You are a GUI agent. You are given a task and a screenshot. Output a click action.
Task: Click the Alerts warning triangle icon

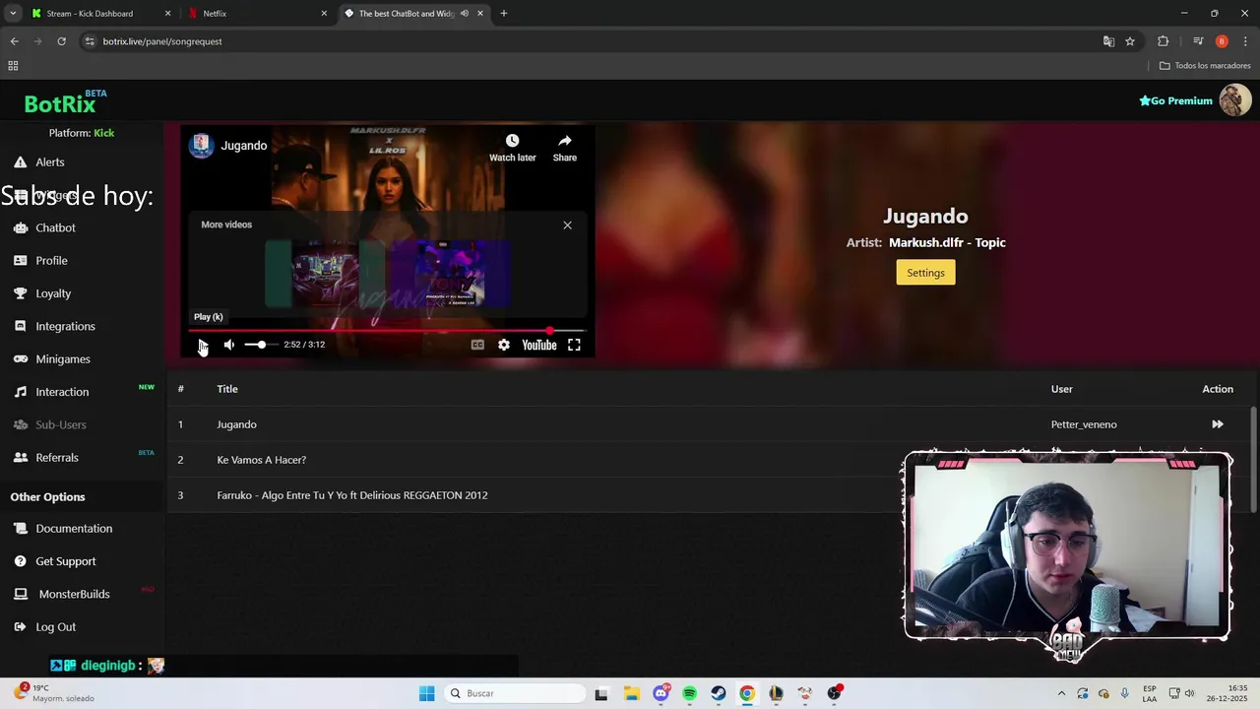tap(20, 162)
